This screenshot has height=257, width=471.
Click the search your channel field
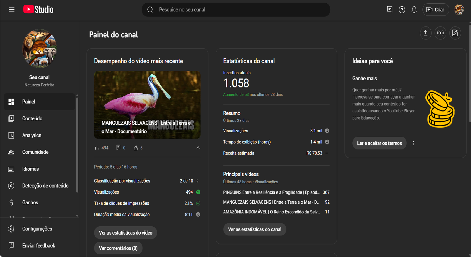(x=235, y=10)
